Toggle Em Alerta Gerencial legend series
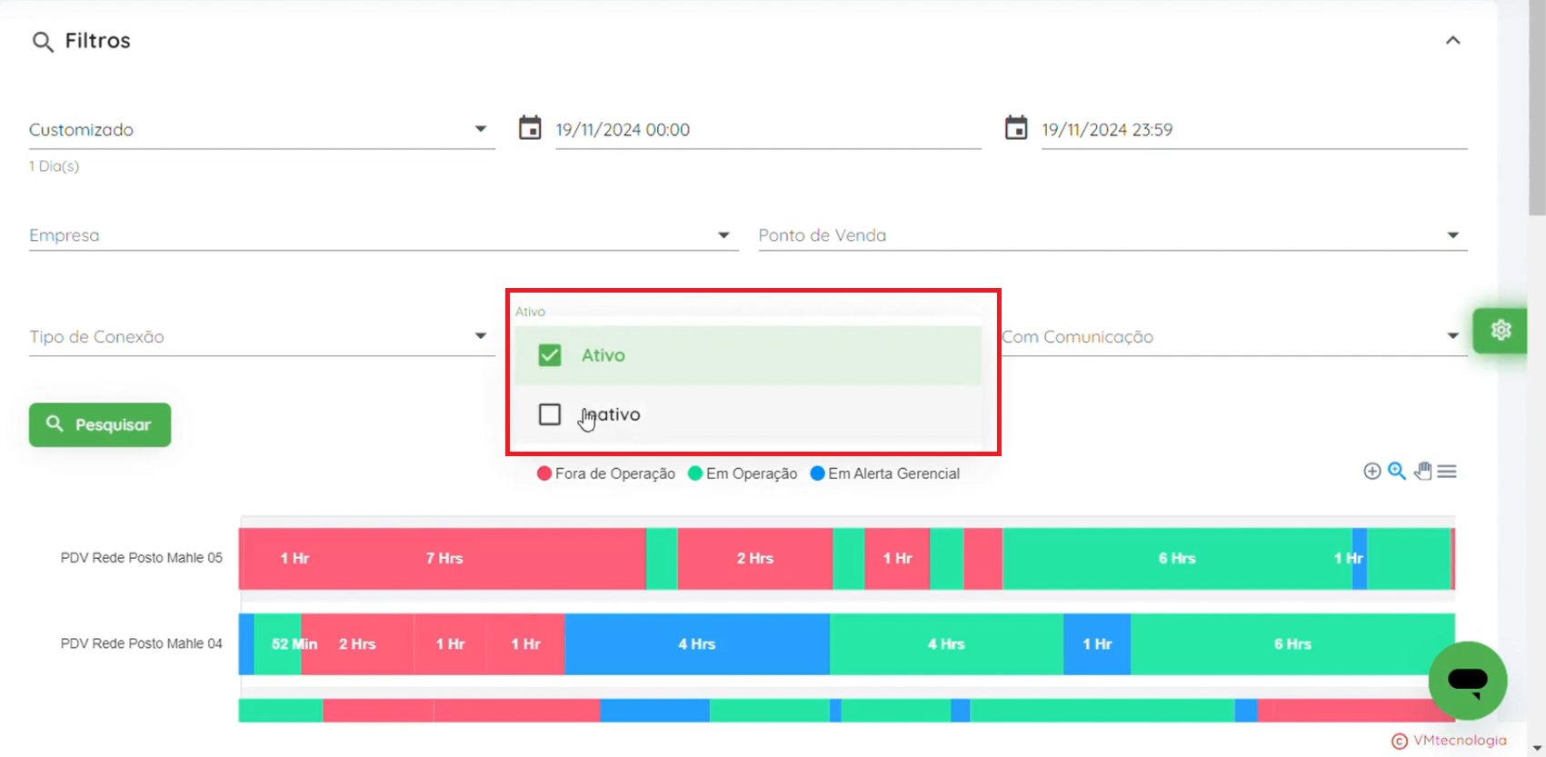The width and height of the screenshot is (1546, 757). point(885,473)
